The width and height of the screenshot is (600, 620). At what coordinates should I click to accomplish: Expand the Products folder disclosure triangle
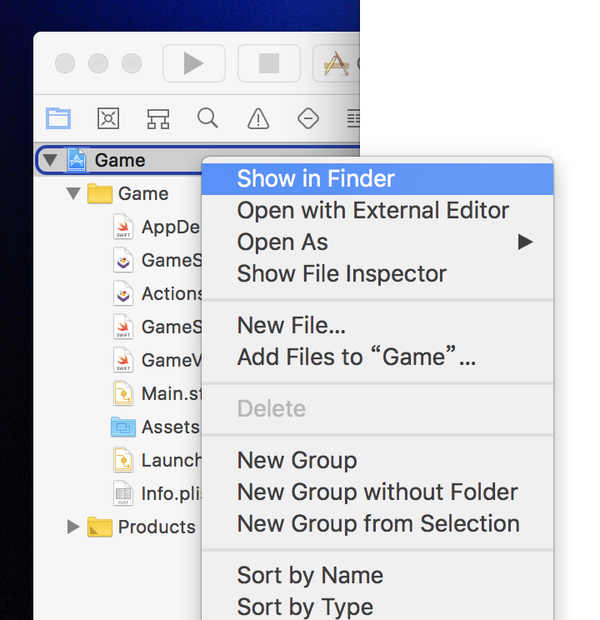(73, 527)
